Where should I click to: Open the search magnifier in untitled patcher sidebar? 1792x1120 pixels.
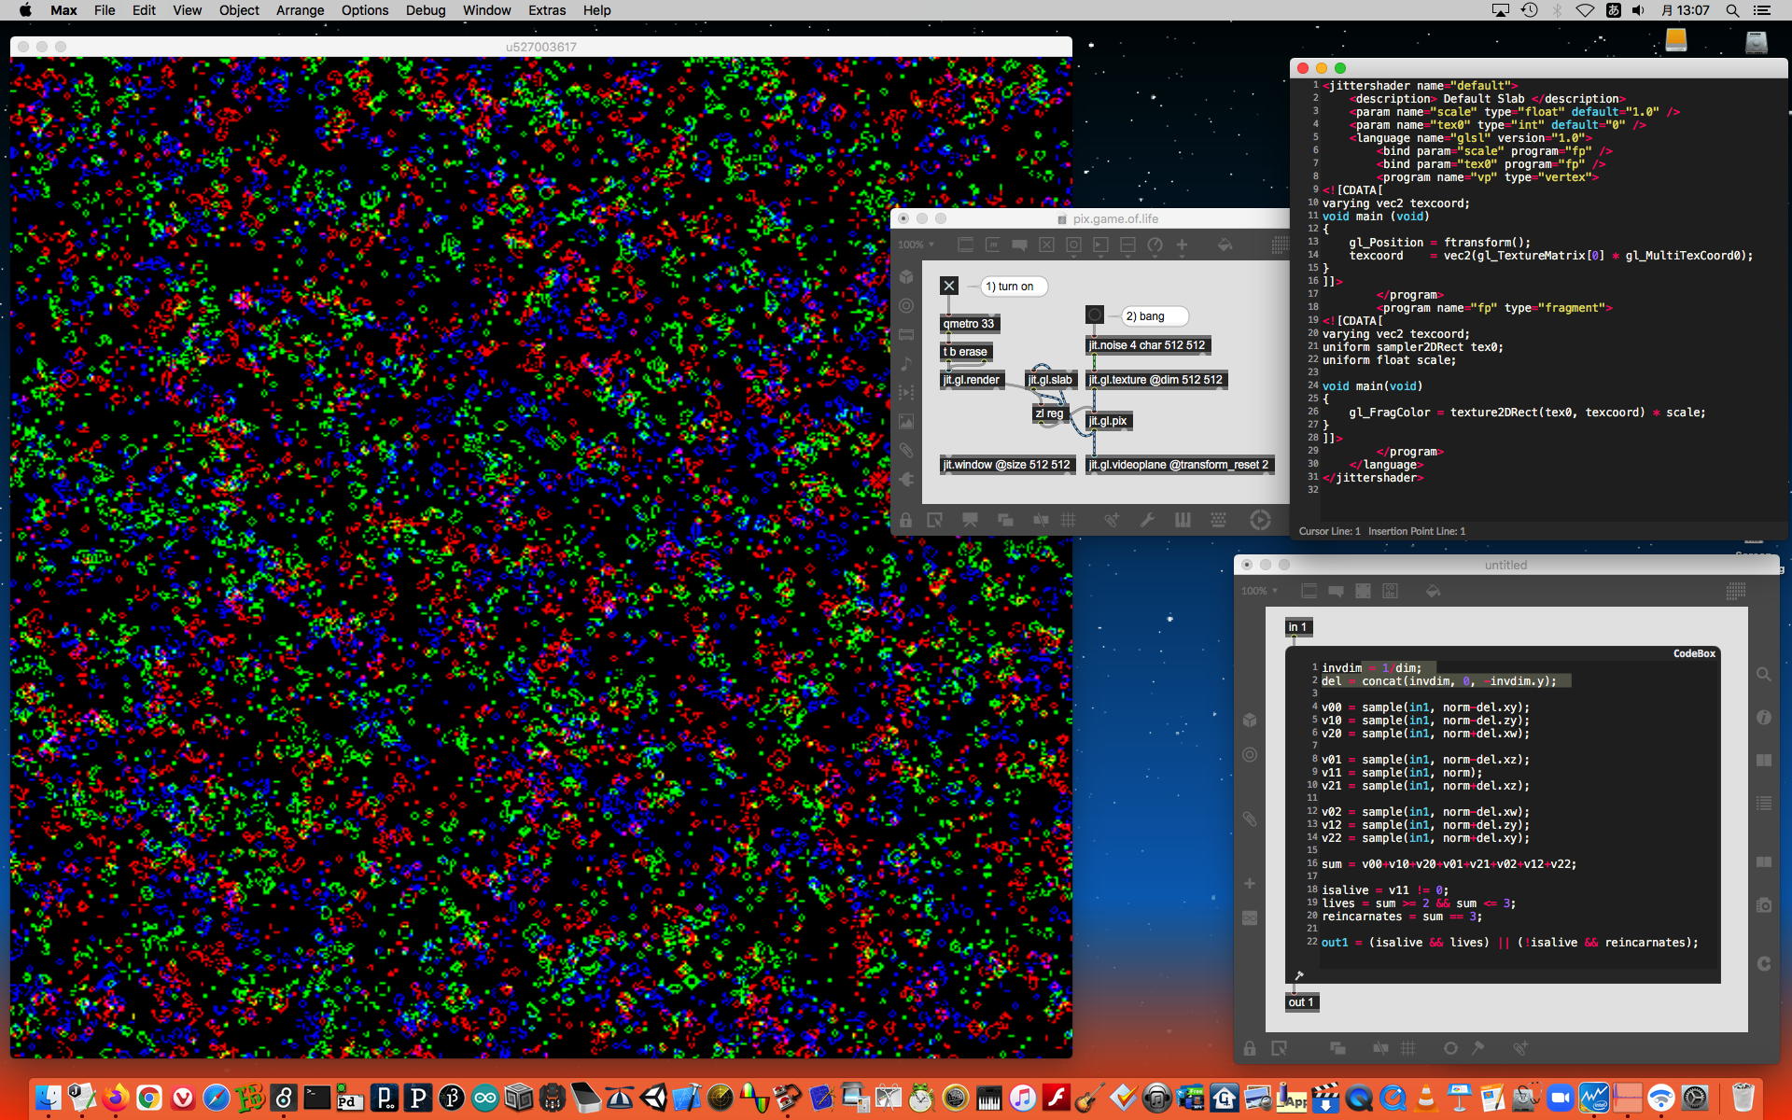point(1763,675)
